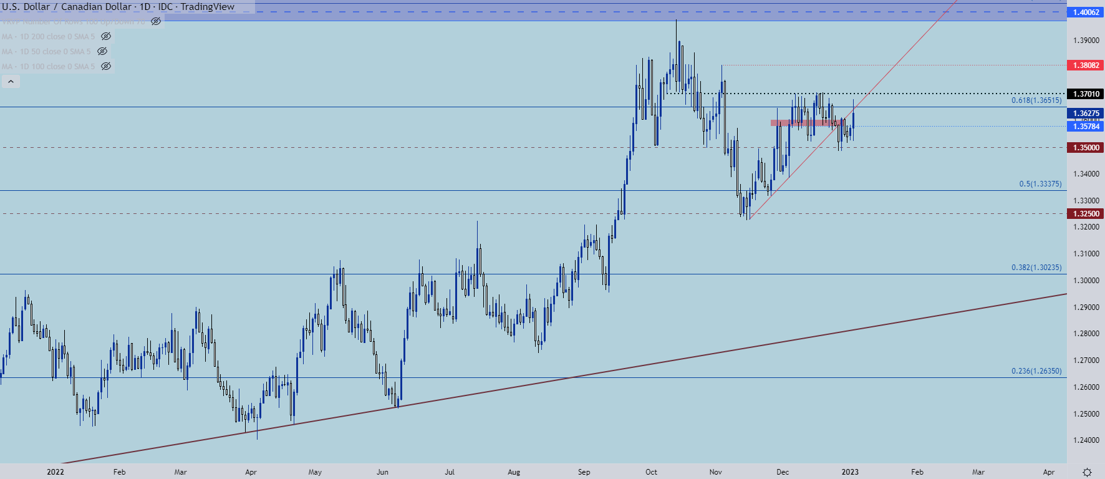Click the Jul label on time axis
The width and height of the screenshot is (1105, 479).
coord(450,472)
